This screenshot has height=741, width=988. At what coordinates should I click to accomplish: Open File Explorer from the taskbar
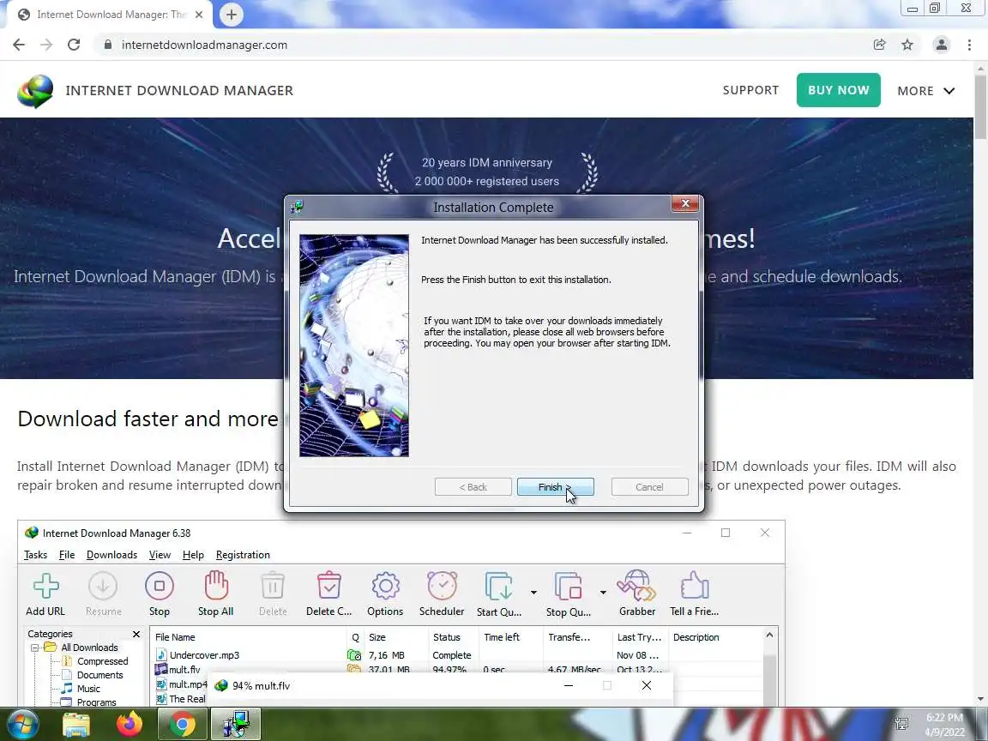point(76,724)
